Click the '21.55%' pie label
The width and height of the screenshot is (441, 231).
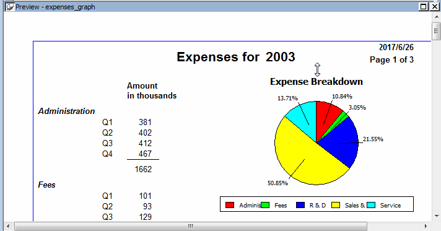[x=373, y=139]
